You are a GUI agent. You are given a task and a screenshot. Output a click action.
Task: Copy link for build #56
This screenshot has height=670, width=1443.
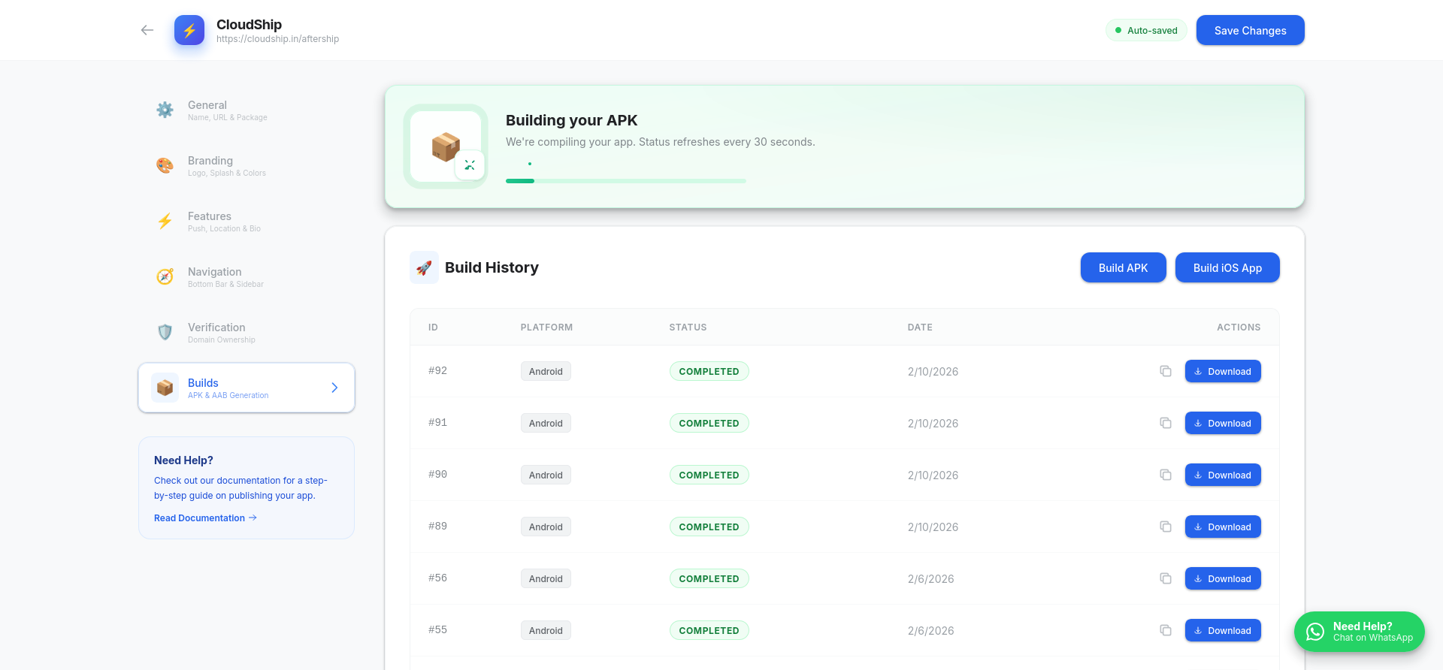pos(1166,578)
